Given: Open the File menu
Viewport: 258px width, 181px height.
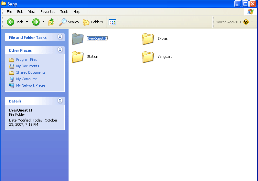Looking at the screenshot, I should [9, 12].
